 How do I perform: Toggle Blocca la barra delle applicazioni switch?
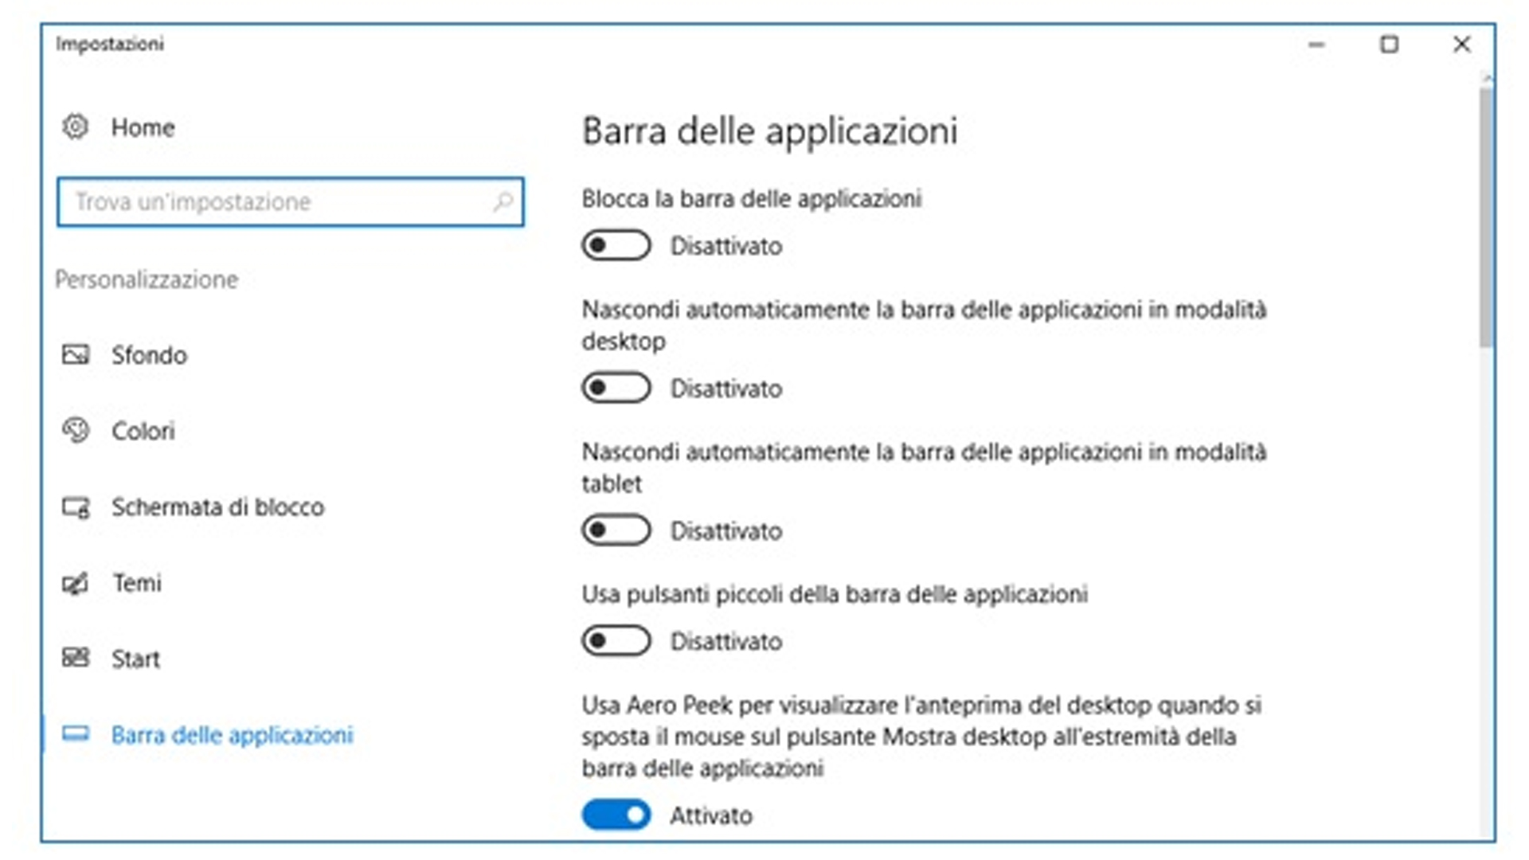[616, 245]
